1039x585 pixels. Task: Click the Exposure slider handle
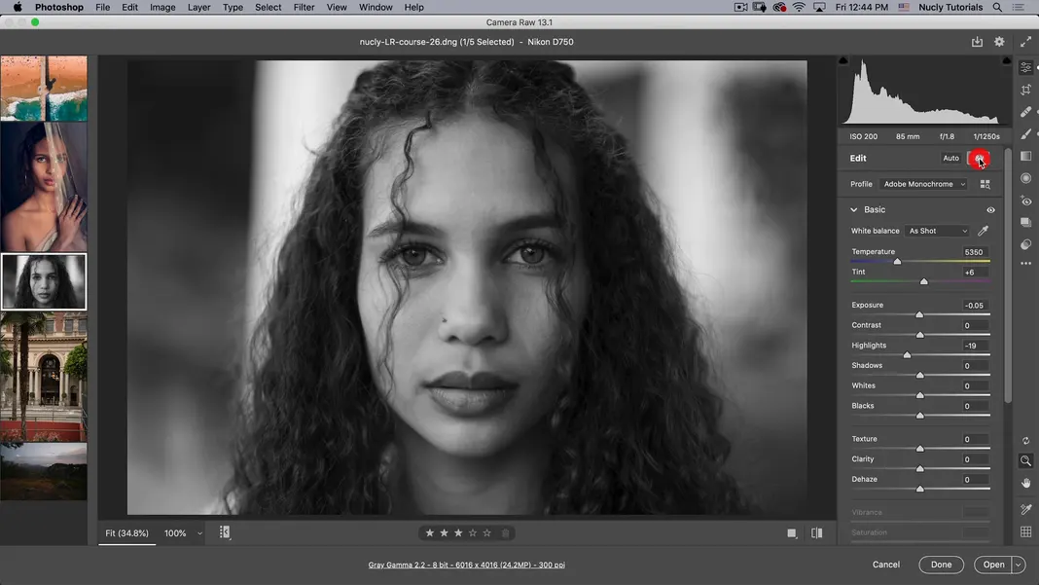pos(919,315)
